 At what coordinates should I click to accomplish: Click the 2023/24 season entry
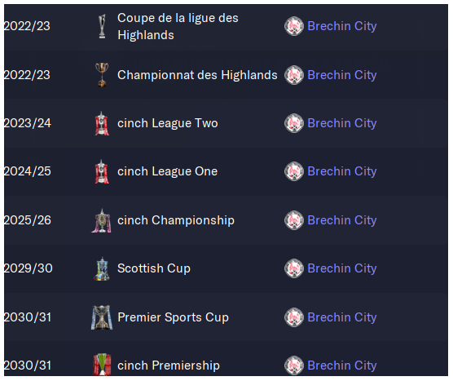tap(28, 123)
